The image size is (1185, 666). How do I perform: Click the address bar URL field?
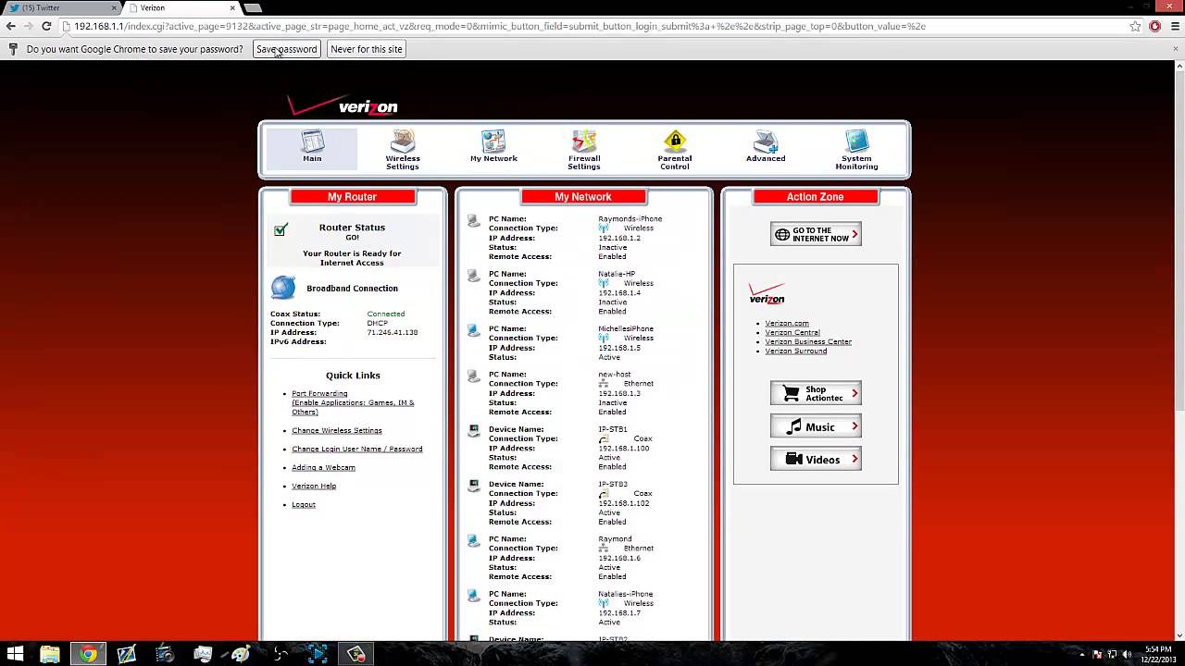pyautogui.click(x=592, y=26)
